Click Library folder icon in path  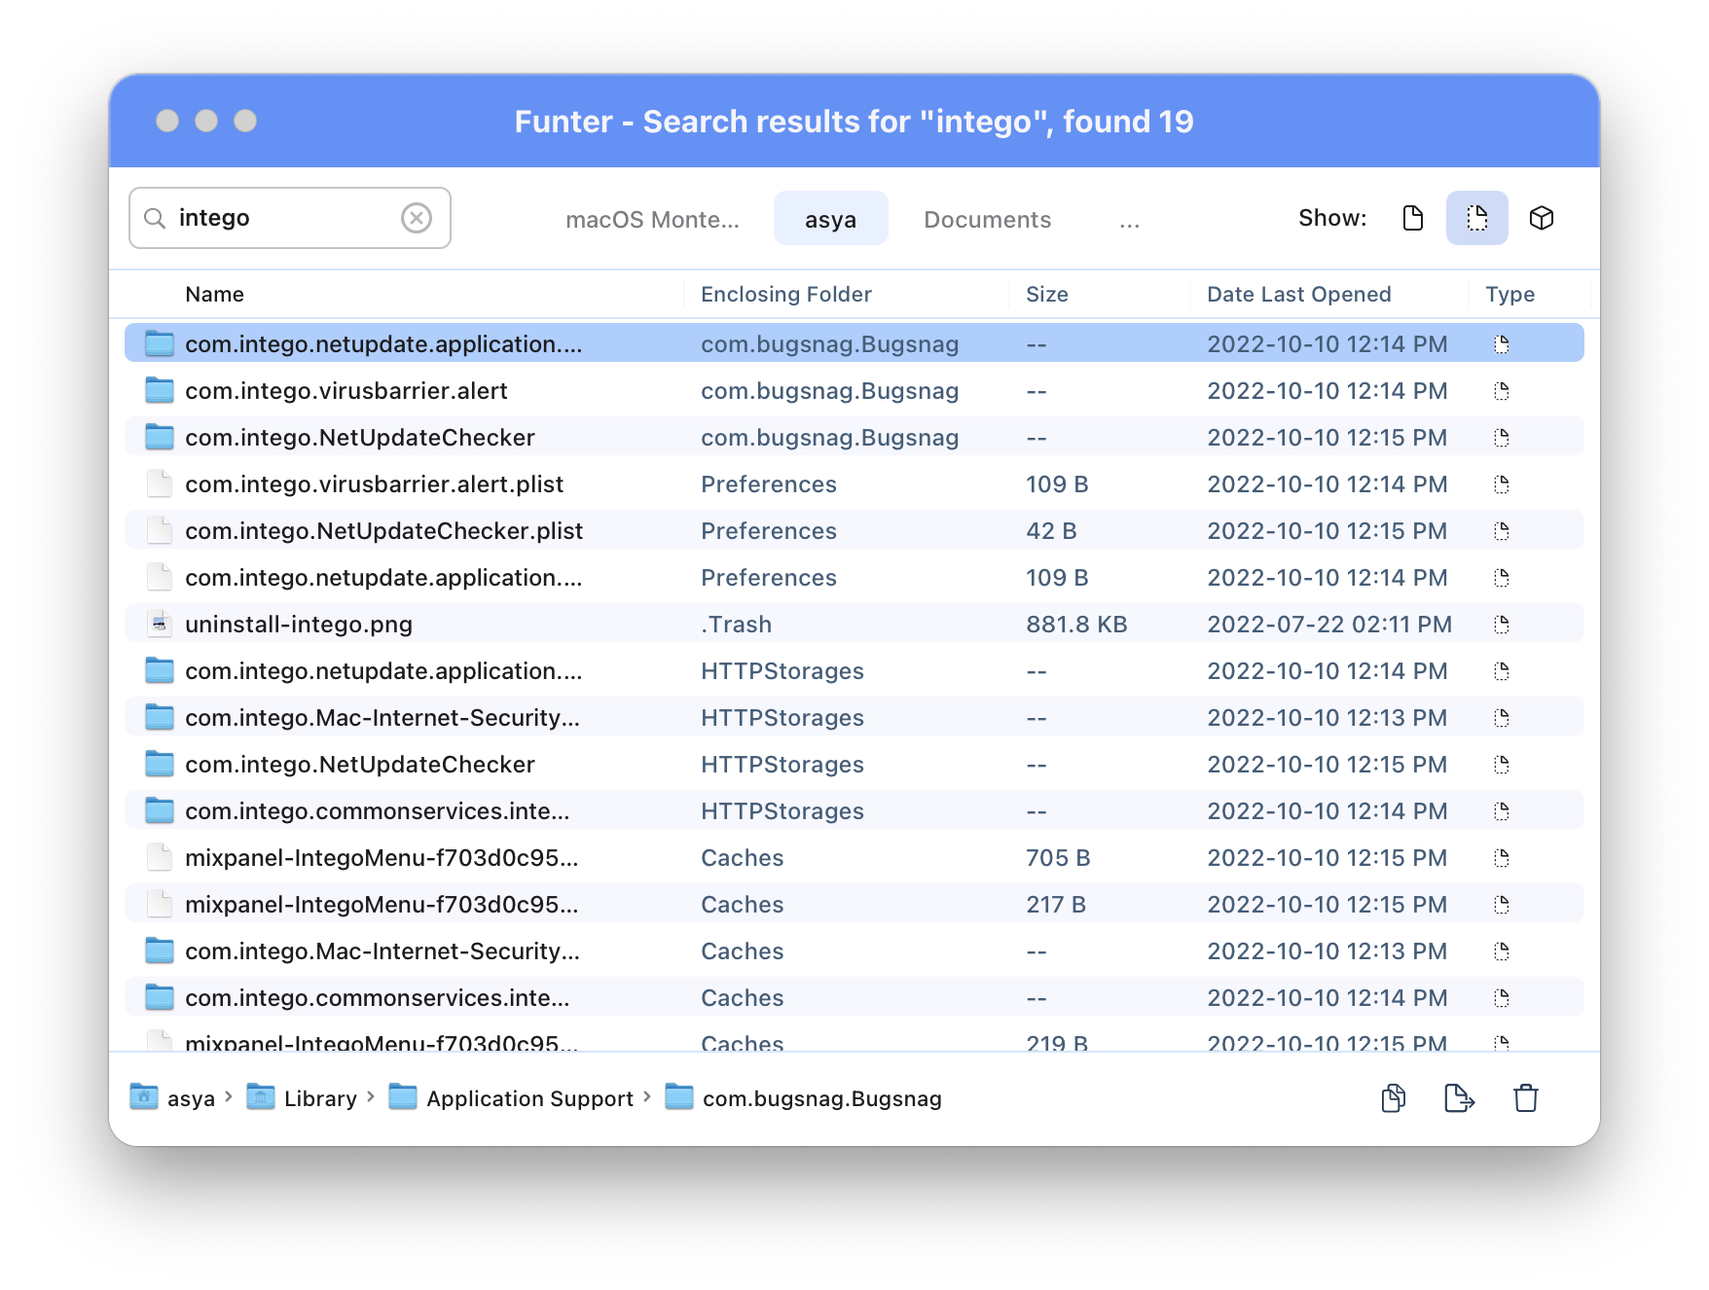click(x=261, y=1096)
